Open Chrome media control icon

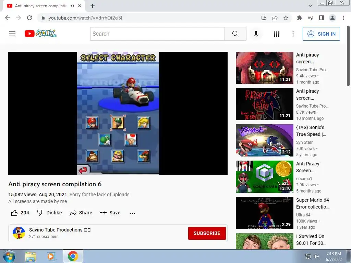click(x=310, y=18)
